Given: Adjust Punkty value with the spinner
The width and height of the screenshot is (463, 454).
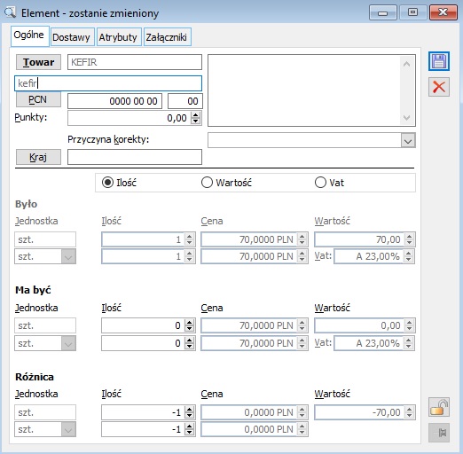Looking at the screenshot, I should [x=195, y=118].
